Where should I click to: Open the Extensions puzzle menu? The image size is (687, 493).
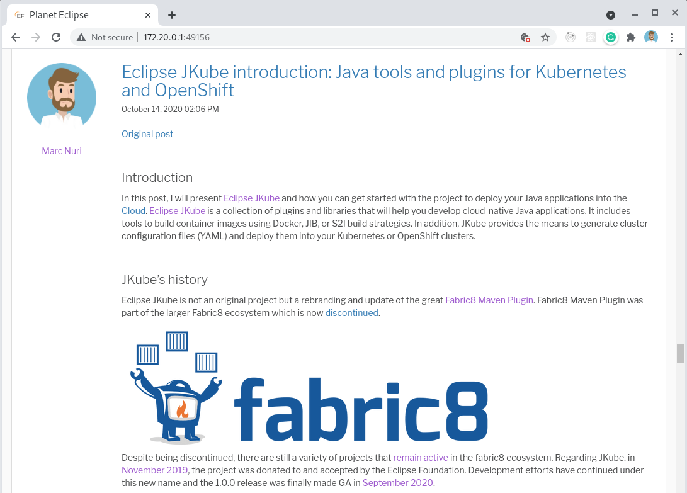(x=631, y=37)
